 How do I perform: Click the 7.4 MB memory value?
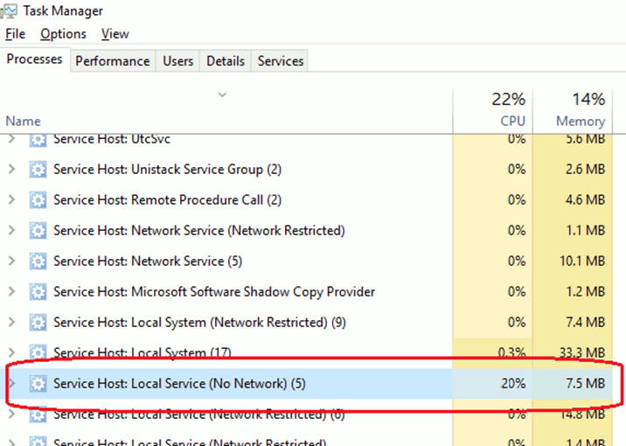click(x=585, y=322)
